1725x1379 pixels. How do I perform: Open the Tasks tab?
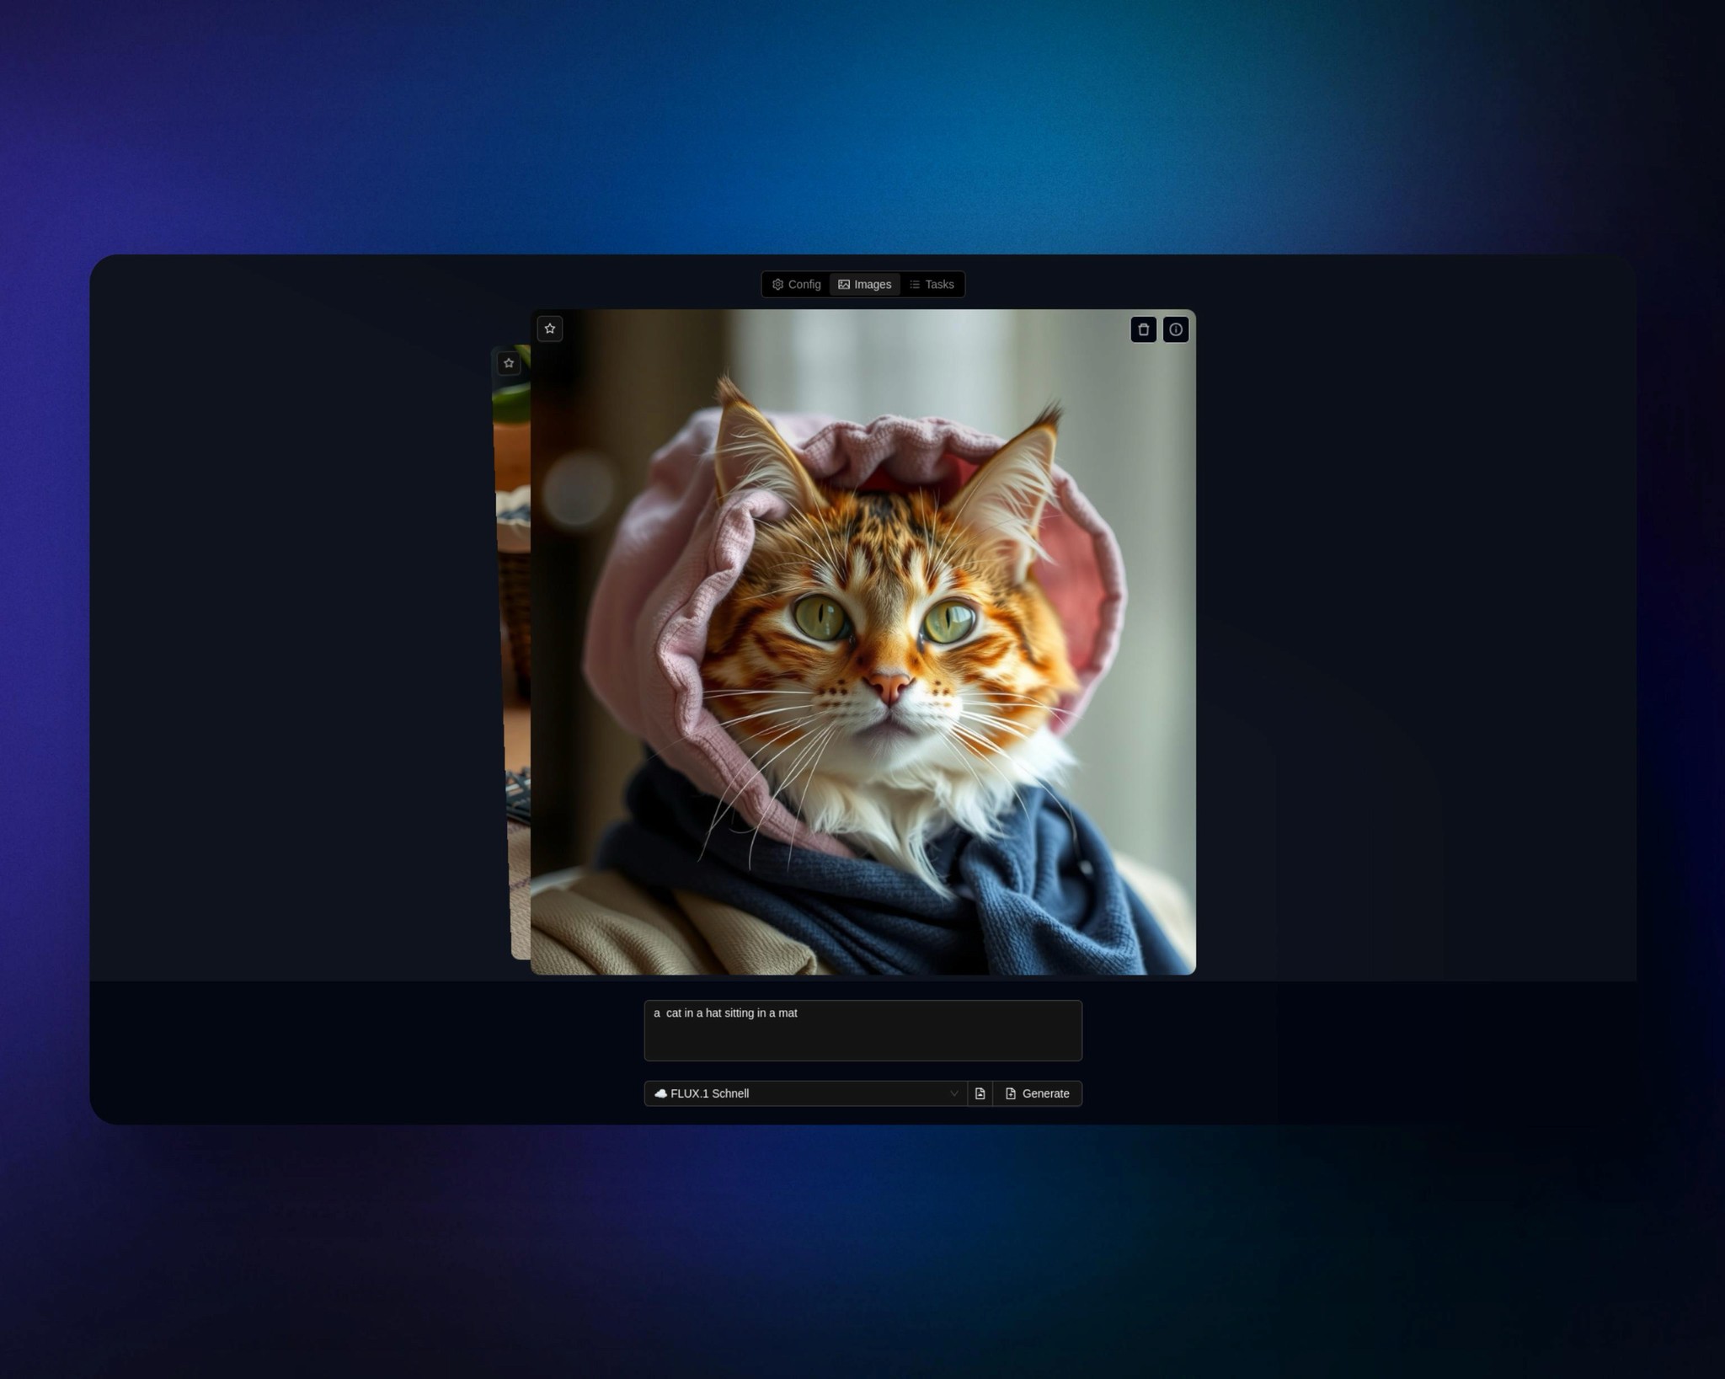tap(933, 285)
